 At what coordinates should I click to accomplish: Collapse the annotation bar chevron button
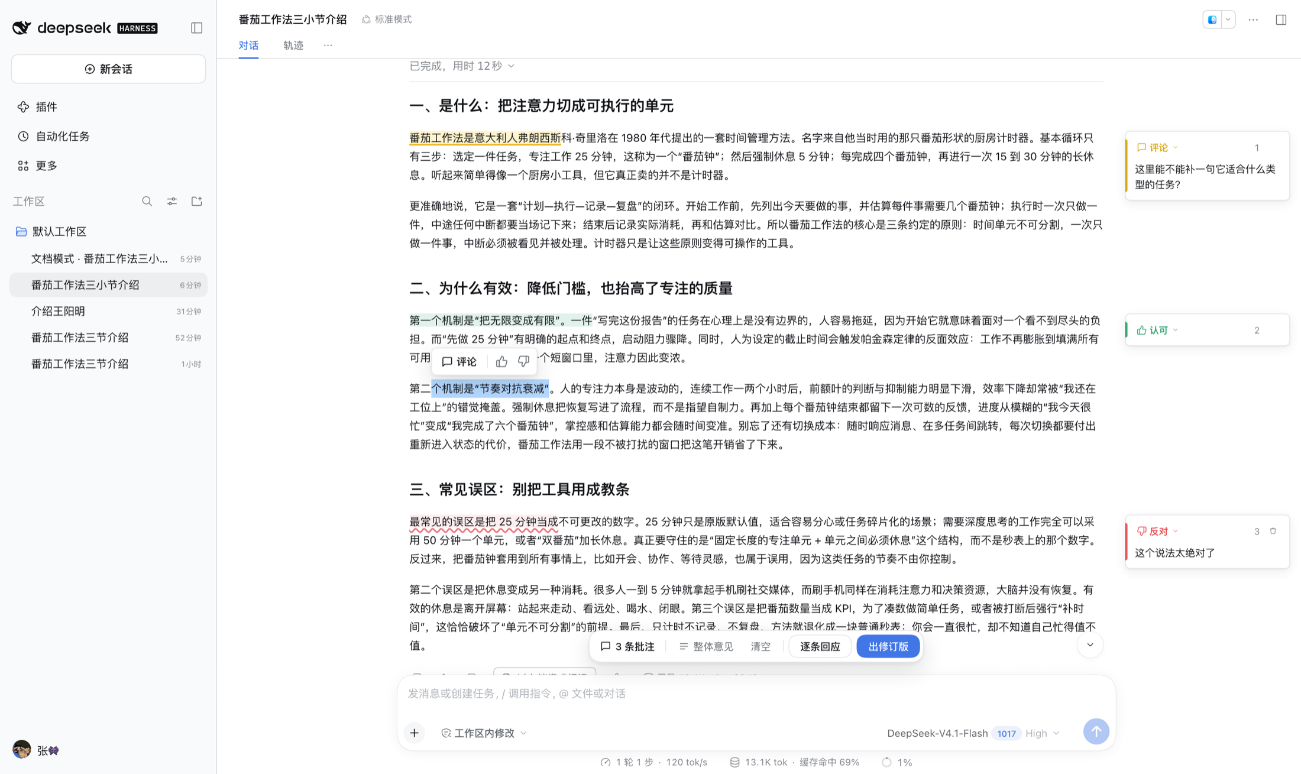pyautogui.click(x=1090, y=645)
